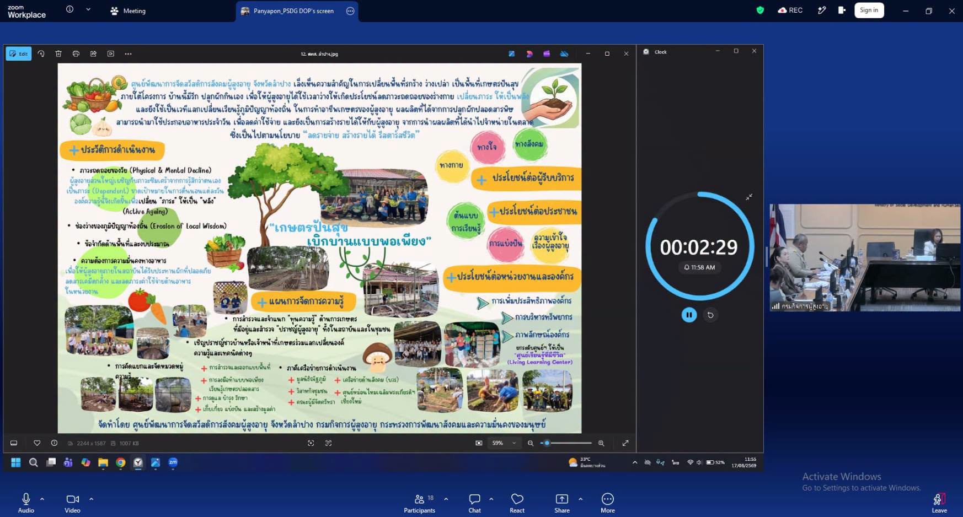
Task: Select the Meeting tab
Action: pos(129,10)
